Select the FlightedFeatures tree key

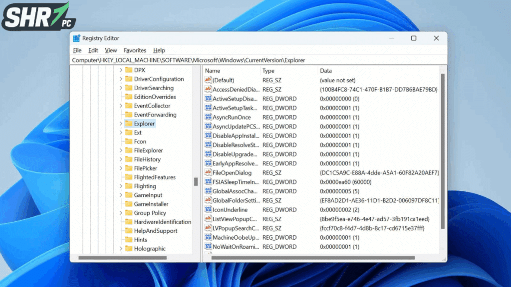coord(155,177)
